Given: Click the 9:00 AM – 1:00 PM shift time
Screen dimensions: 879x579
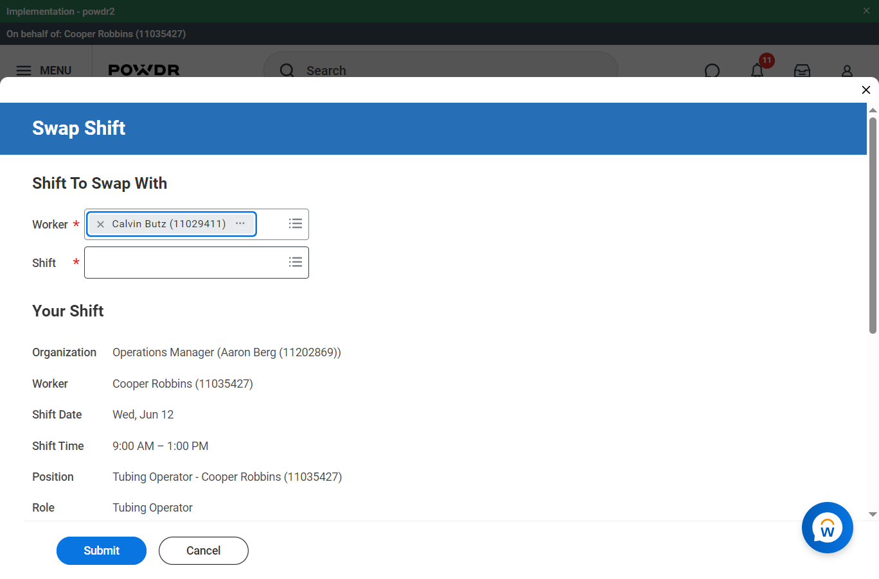Looking at the screenshot, I should pos(161,446).
